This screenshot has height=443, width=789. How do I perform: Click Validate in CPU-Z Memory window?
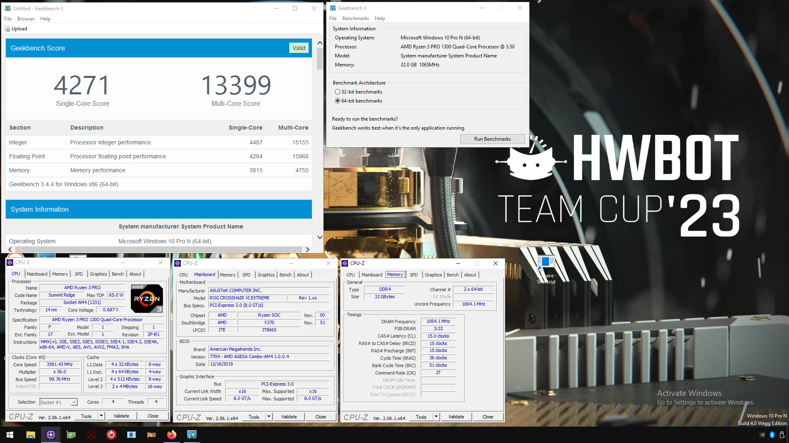coord(456,417)
